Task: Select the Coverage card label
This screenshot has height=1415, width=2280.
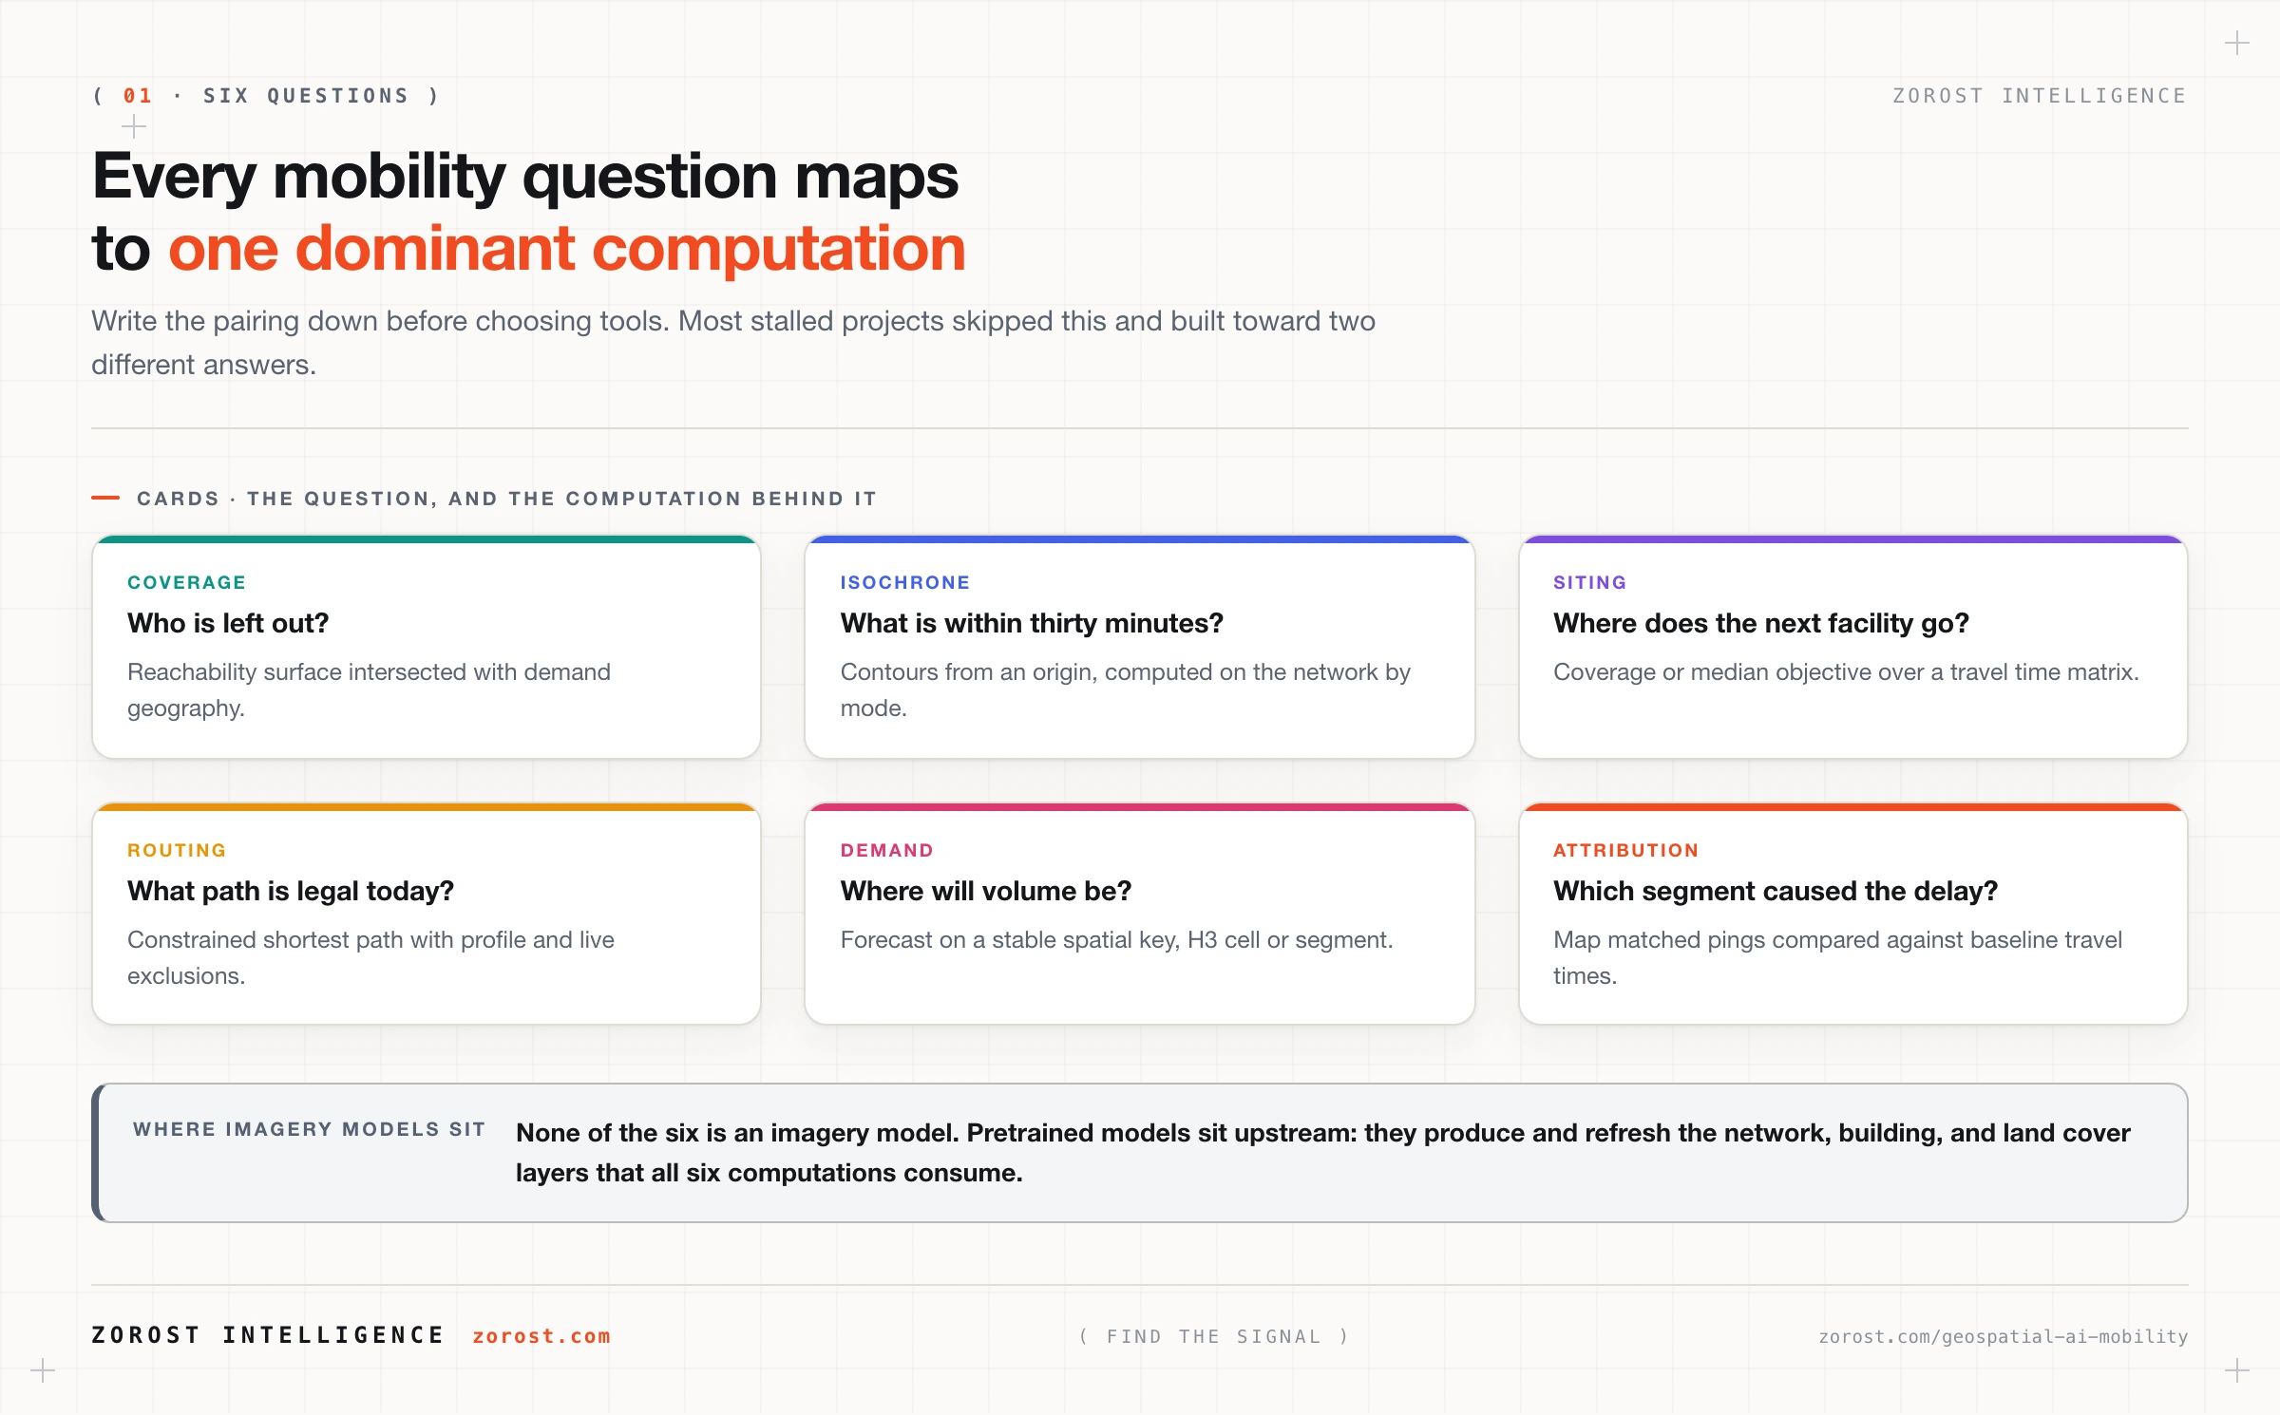Action: [x=187, y=582]
